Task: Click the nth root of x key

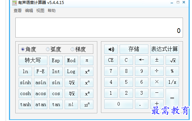Action: [x=71, y=82]
